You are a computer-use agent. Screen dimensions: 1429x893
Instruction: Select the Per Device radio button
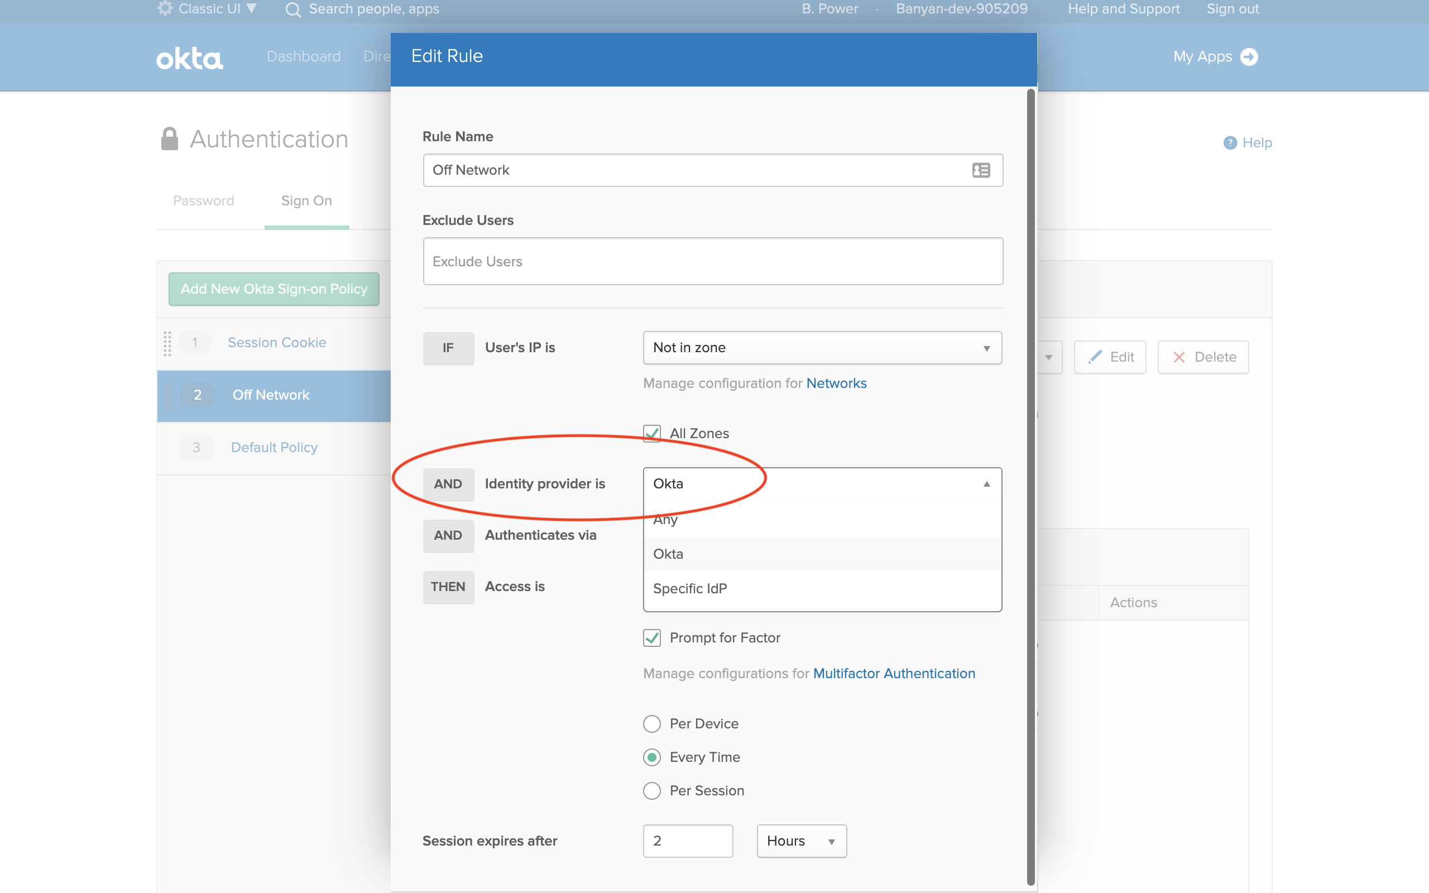pyautogui.click(x=652, y=723)
